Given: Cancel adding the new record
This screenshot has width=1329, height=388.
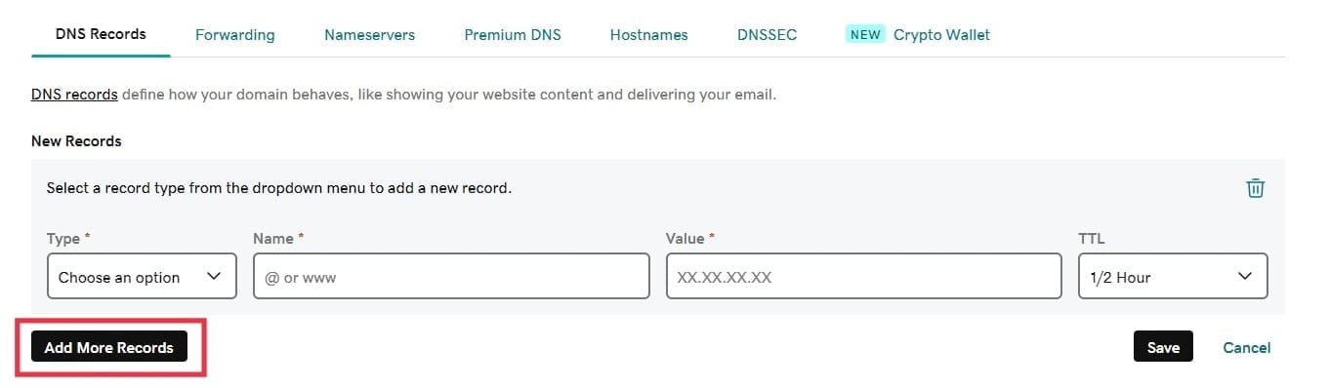Looking at the screenshot, I should tap(1247, 347).
